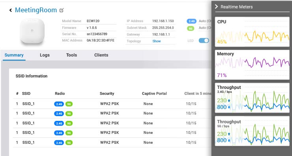Viewport: 292px width, 156px height.
Task: Select firmware version v 1.0.5
Action: tap(92, 28)
